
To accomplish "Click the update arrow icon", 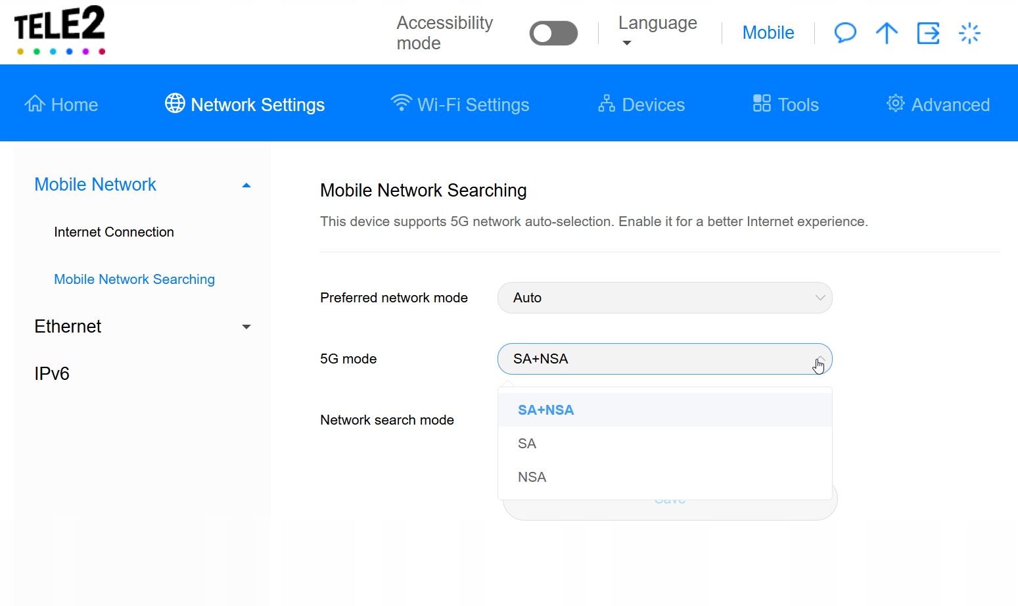I will tap(887, 33).
